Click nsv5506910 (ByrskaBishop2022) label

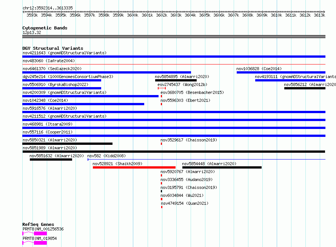click(x=55, y=84)
